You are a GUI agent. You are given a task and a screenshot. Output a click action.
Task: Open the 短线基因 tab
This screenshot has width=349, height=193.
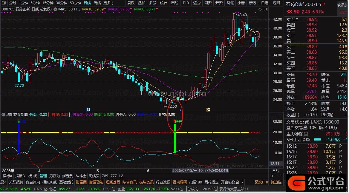click(113, 182)
